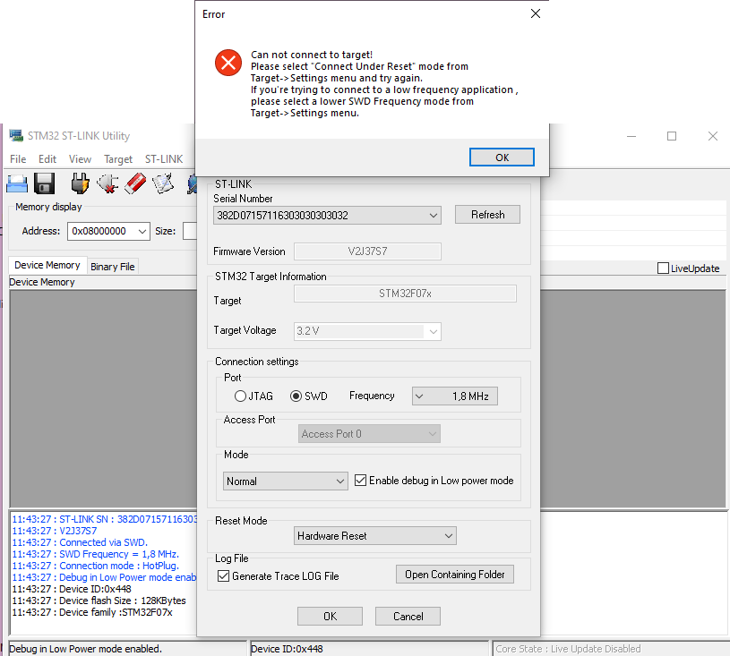Open the Hardware Reset mode dropdown
Viewport: 730px width, 656px height.
coord(375,536)
